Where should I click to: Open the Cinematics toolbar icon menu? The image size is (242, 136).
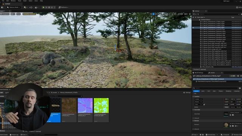36,8
